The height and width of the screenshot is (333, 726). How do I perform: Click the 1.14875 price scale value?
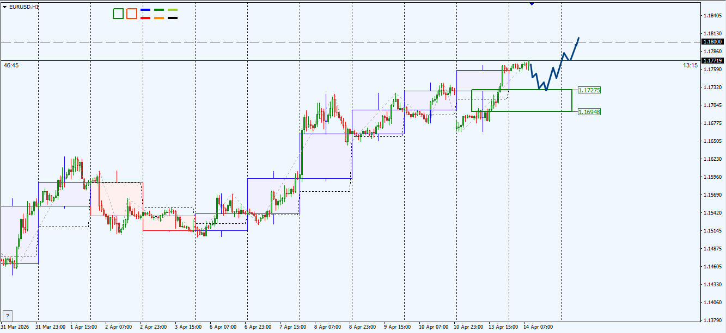click(x=712, y=248)
